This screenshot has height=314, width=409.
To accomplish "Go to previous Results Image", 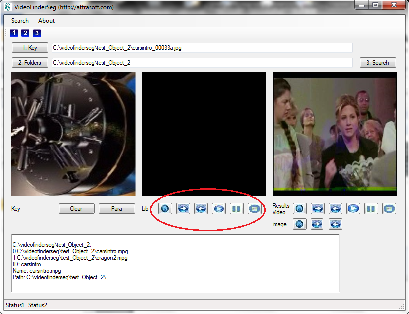I will pyautogui.click(x=336, y=224).
